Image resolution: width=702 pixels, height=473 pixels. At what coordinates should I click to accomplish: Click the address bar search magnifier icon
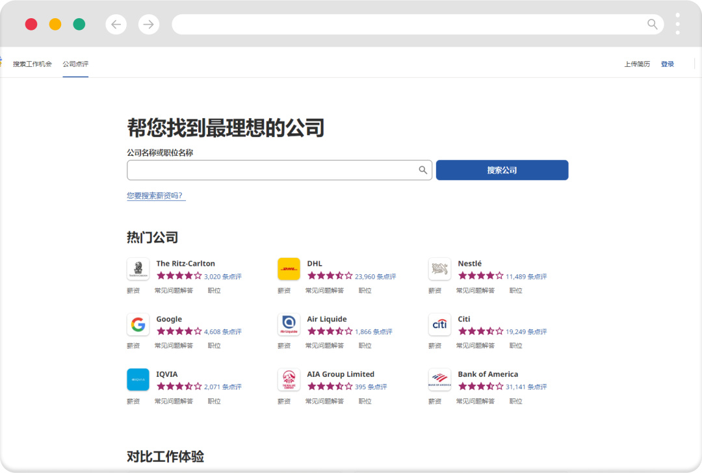653,24
